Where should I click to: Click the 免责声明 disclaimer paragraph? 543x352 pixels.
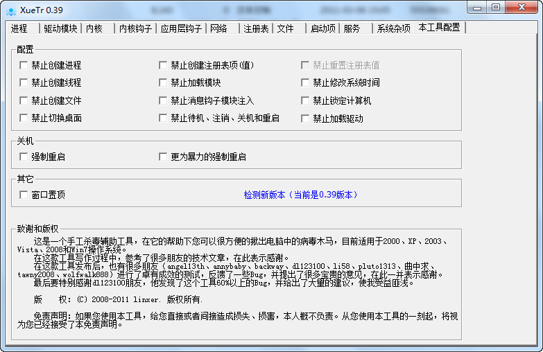[238, 321]
